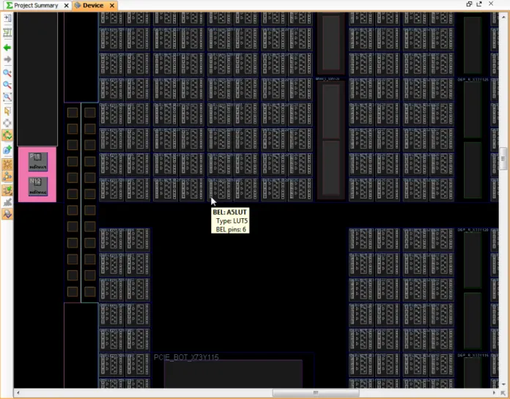Toggle the I/O nets display icon

tap(7, 176)
